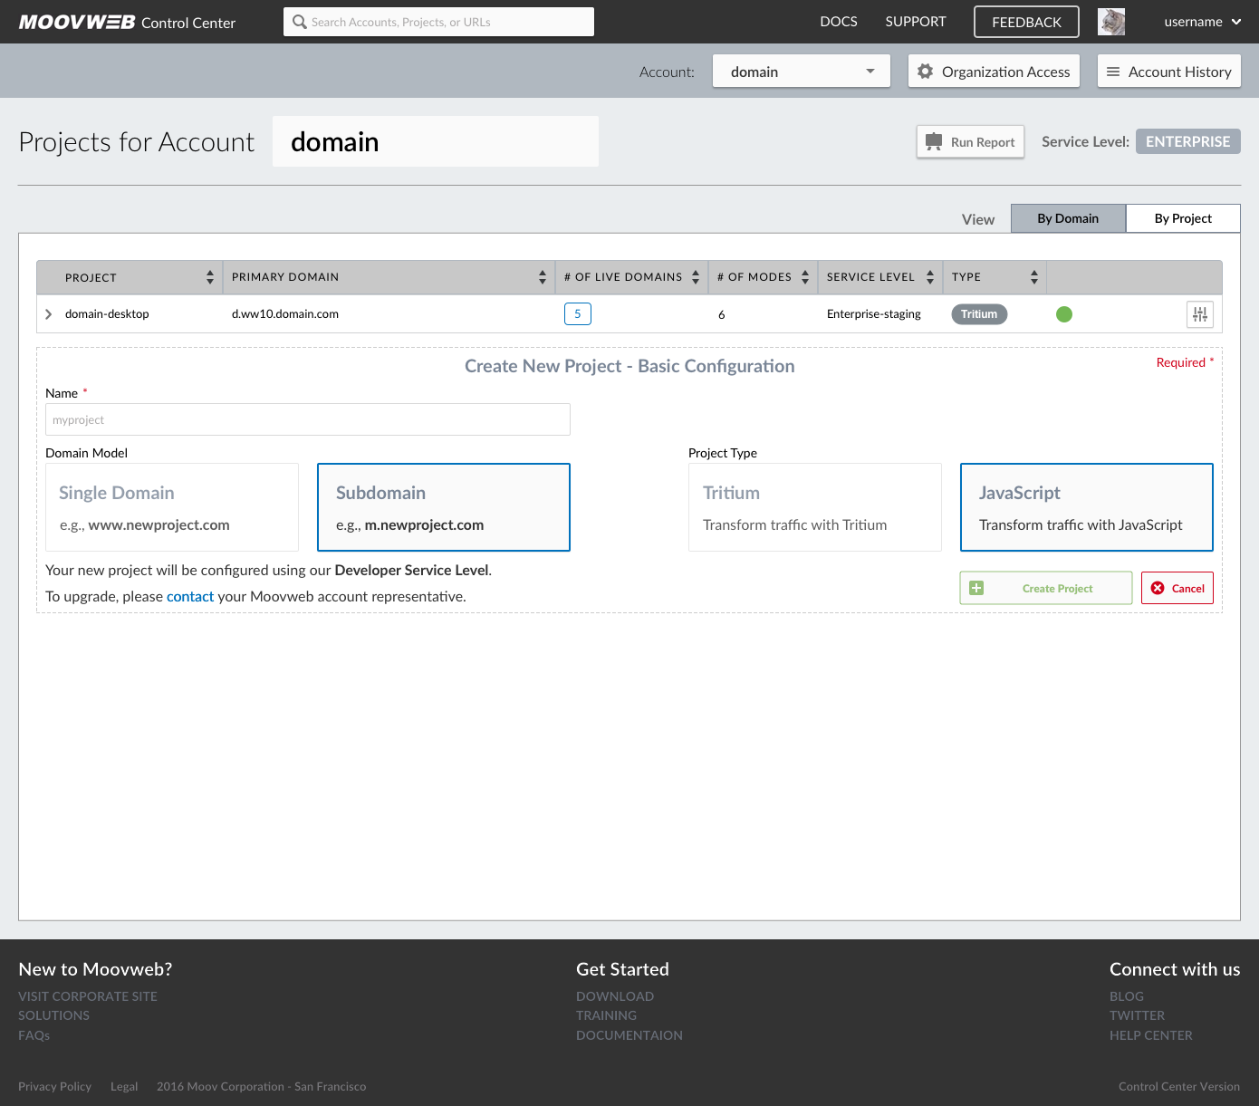1259x1106 pixels.
Task: Select the Single Domain model option
Action: (x=172, y=507)
